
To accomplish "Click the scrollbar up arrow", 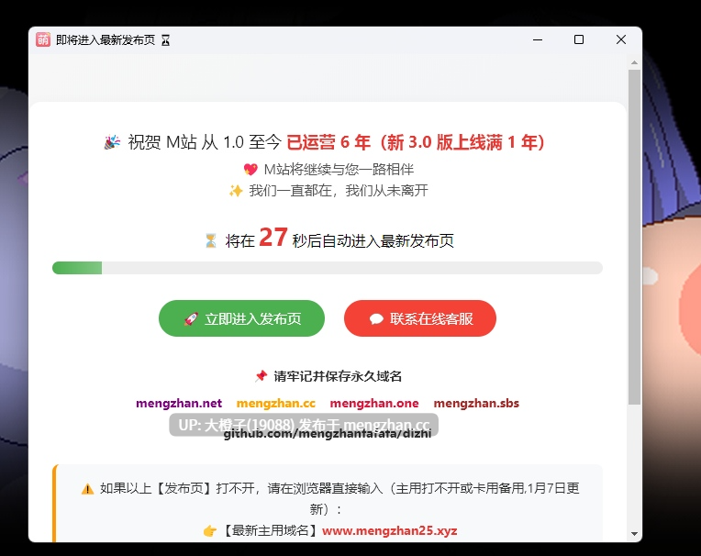I will point(634,62).
